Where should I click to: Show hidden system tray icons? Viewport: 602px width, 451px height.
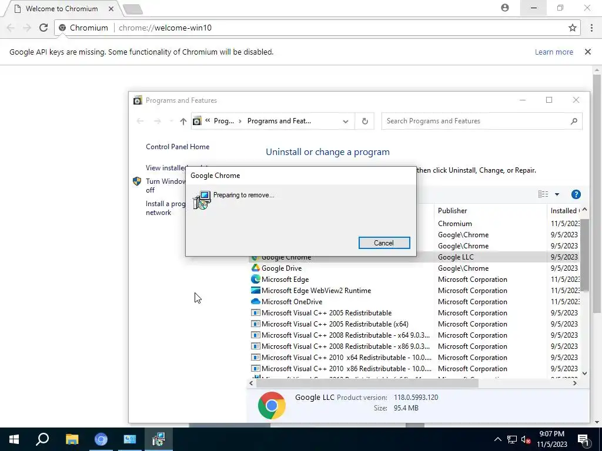point(497,439)
